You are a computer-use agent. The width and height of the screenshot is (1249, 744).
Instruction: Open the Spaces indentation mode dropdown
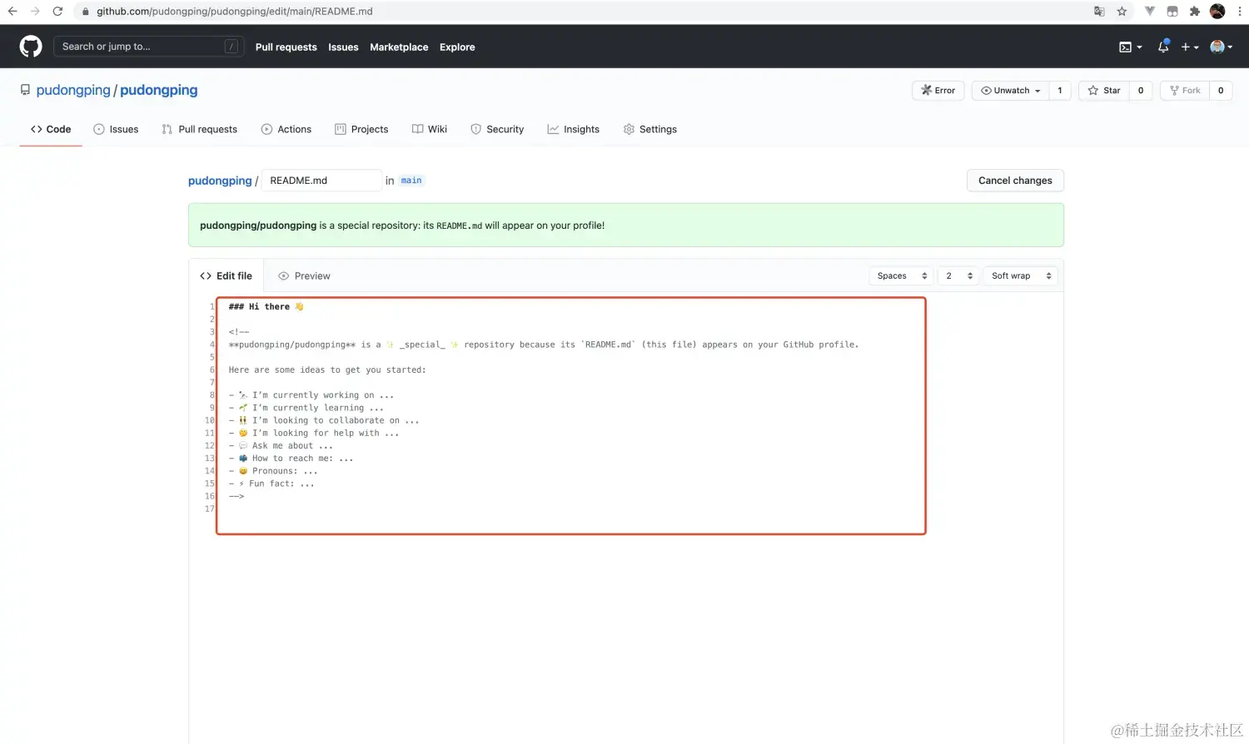coord(900,275)
